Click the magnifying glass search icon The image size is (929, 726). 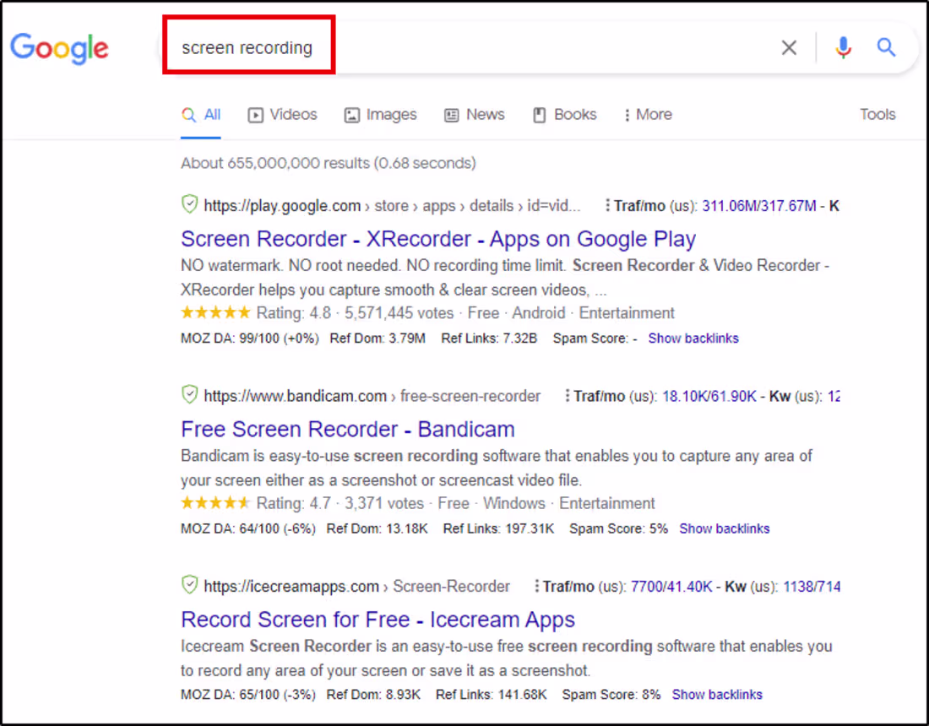[x=886, y=48]
